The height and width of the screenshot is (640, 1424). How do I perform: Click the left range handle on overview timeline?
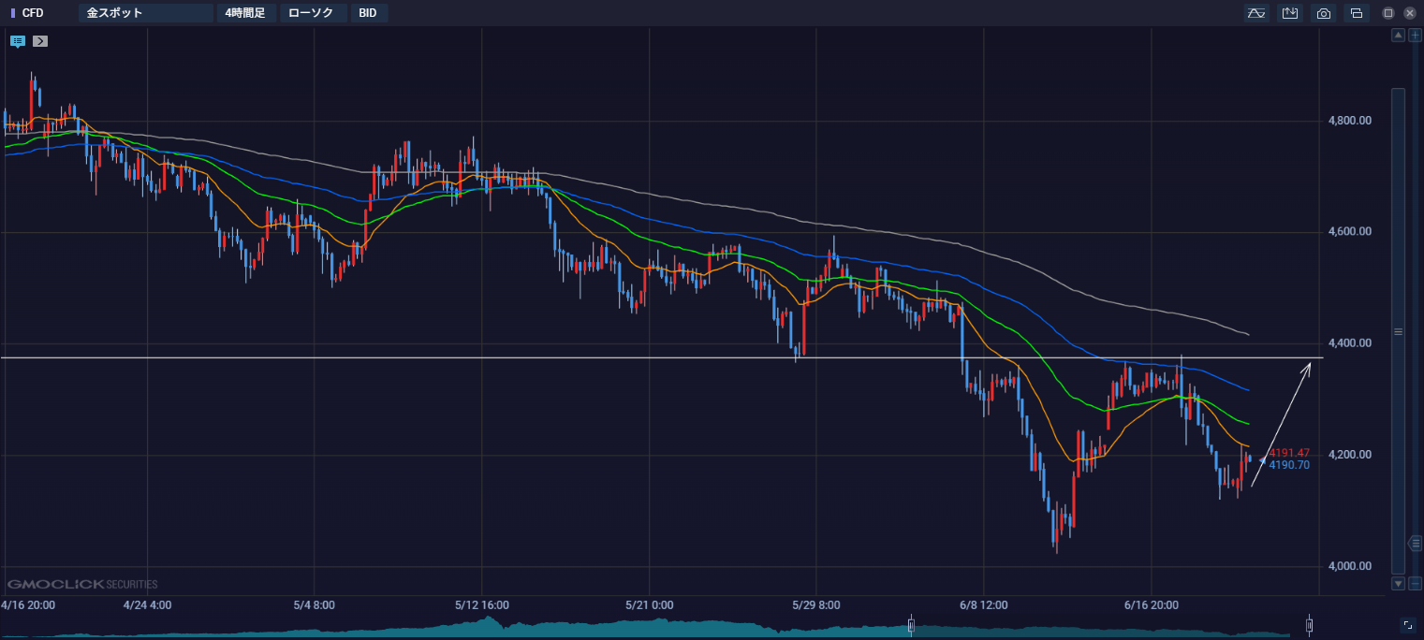911,625
